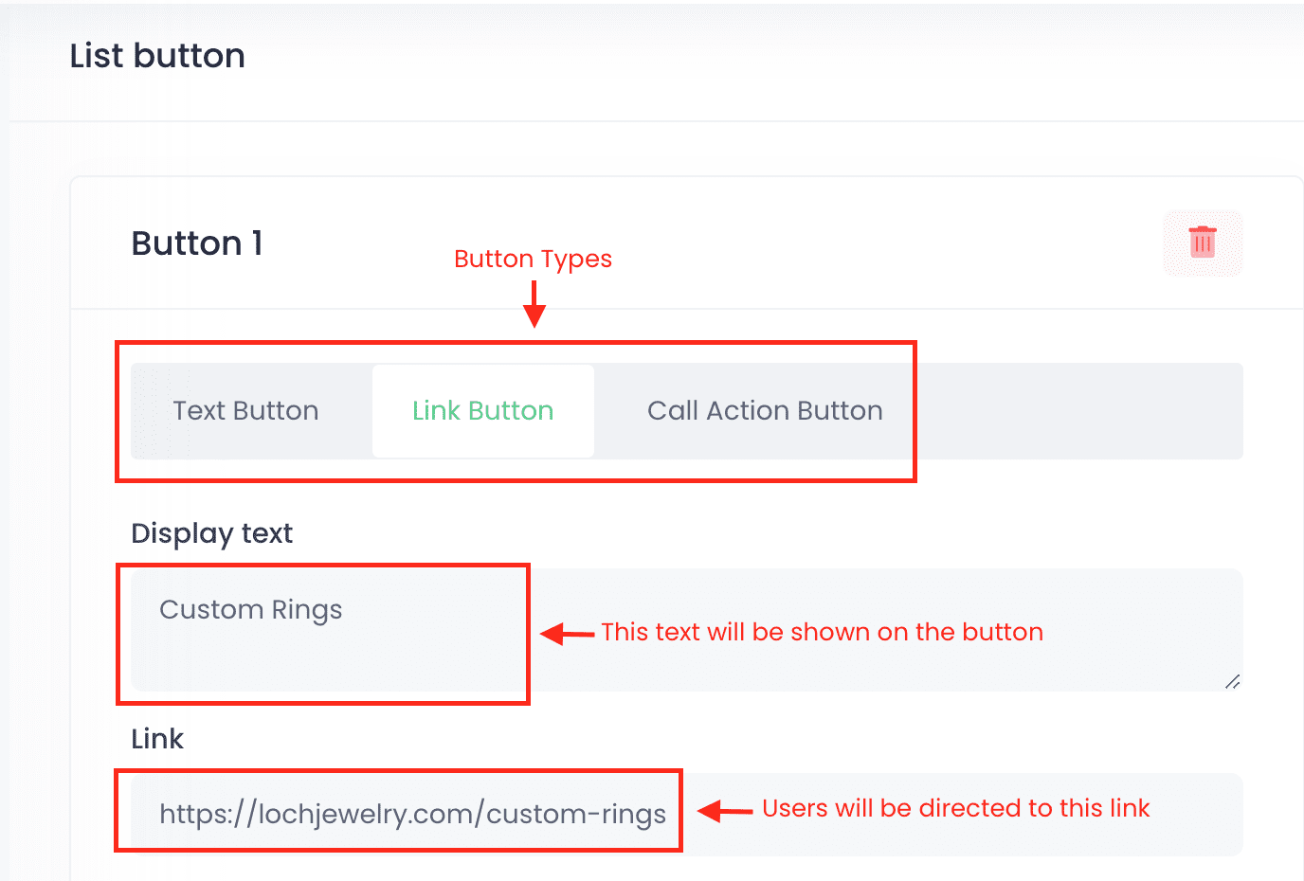
Task: Click the down arrow below Button Types
Action: [x=534, y=305]
